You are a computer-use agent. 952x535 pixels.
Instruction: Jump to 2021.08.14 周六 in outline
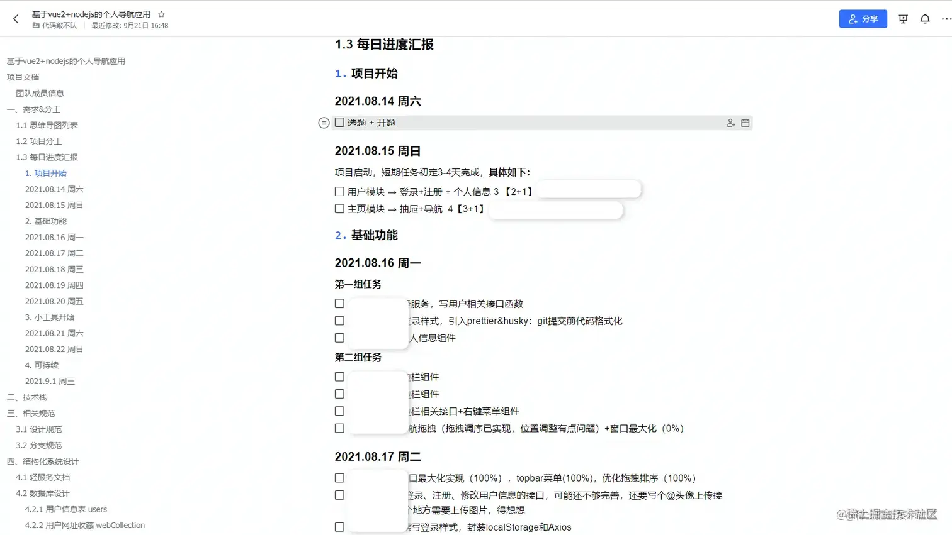[x=54, y=189]
